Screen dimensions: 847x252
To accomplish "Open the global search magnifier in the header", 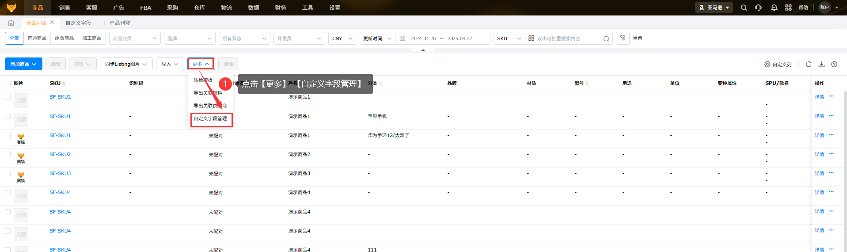I will point(744,8).
